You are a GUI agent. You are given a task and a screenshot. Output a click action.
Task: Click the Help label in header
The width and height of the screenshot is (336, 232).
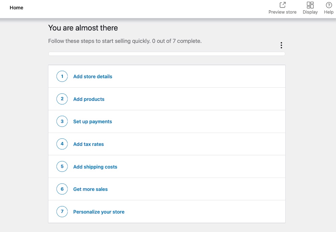(329, 12)
